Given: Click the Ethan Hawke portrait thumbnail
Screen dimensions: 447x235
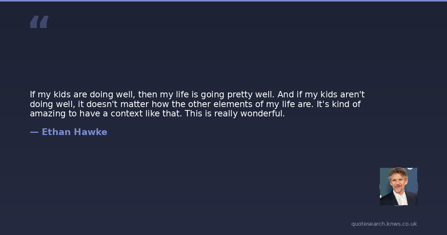Looking at the screenshot, I should (x=398, y=186).
